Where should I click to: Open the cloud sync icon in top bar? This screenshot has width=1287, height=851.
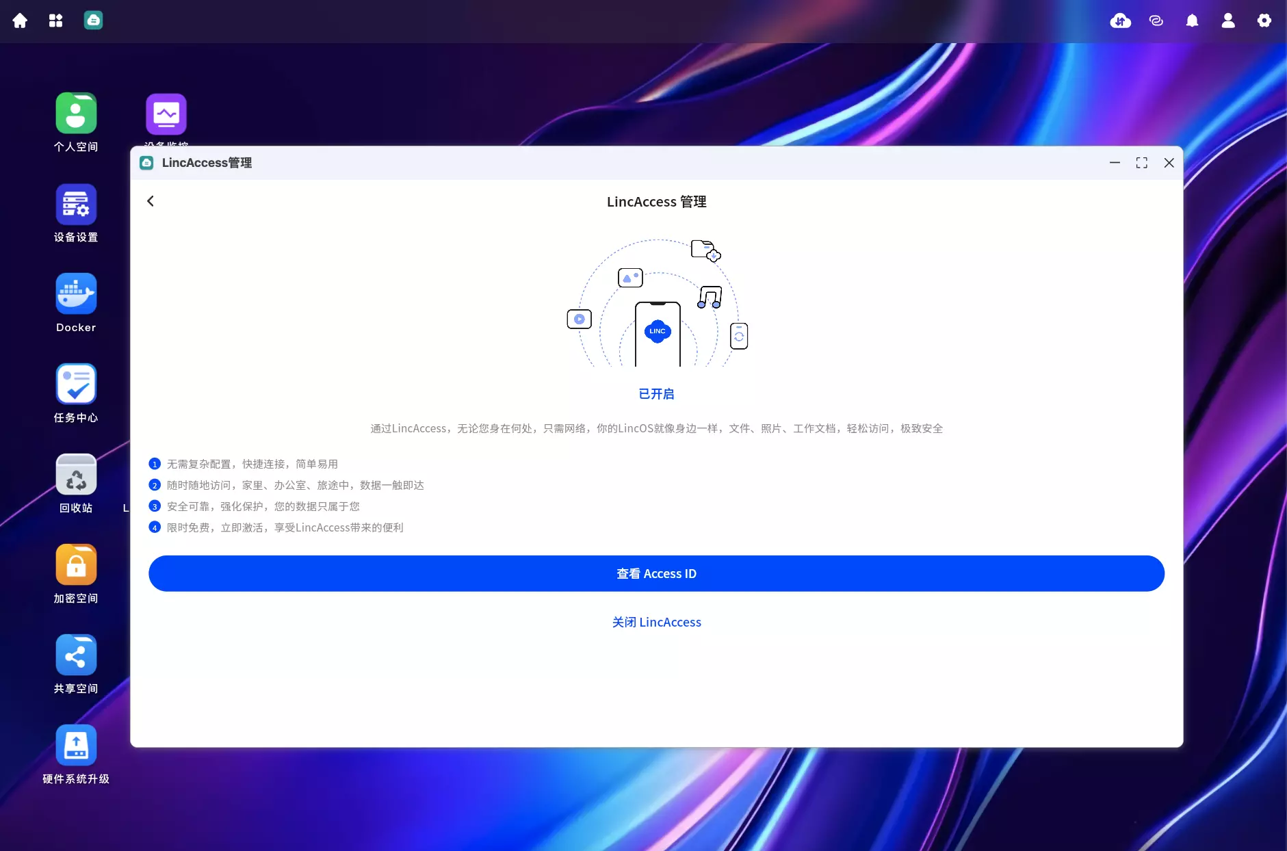click(1120, 21)
